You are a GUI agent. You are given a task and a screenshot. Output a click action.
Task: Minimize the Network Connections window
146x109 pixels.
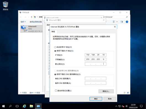click(x=114, y=12)
